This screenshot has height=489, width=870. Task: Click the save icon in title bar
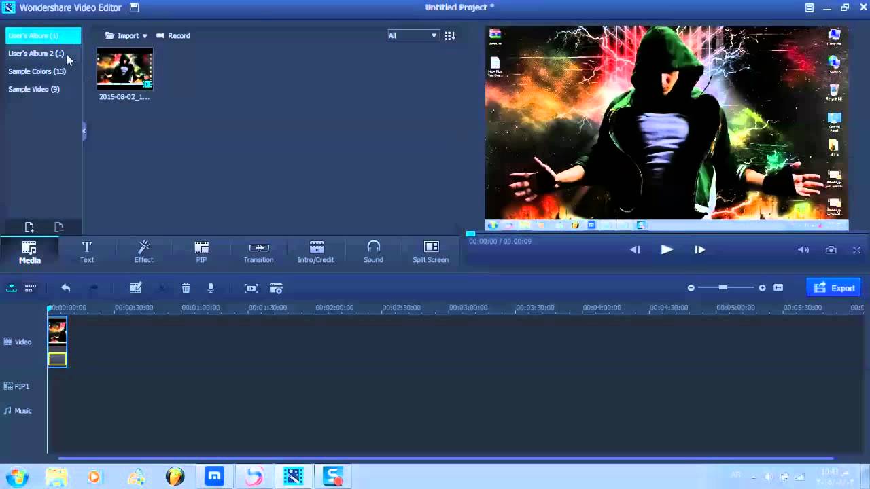135,7
